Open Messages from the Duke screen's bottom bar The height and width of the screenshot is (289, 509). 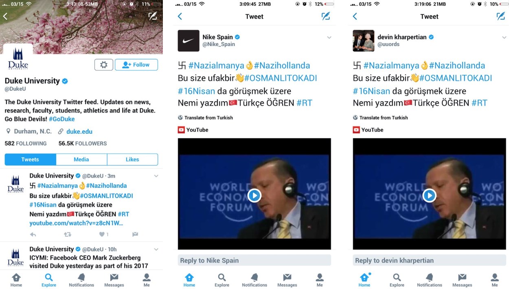114,280
